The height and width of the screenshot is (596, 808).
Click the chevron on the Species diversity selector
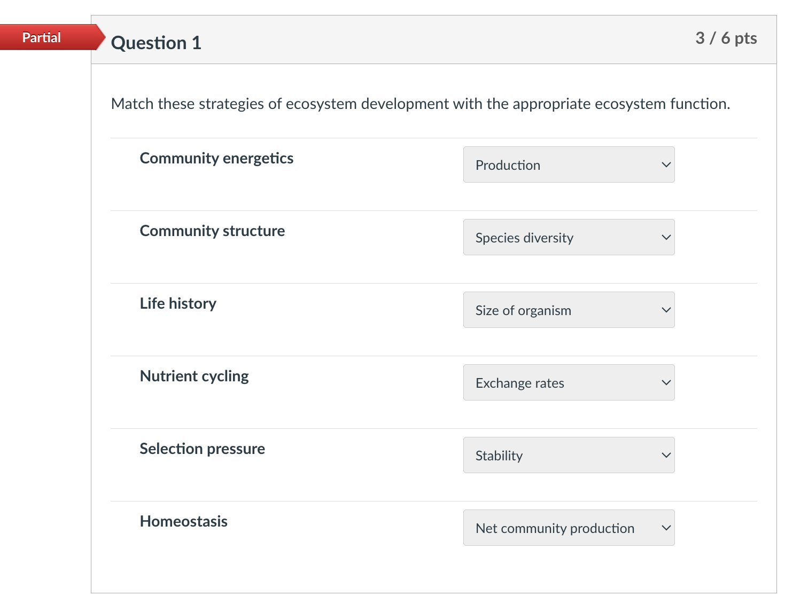665,237
